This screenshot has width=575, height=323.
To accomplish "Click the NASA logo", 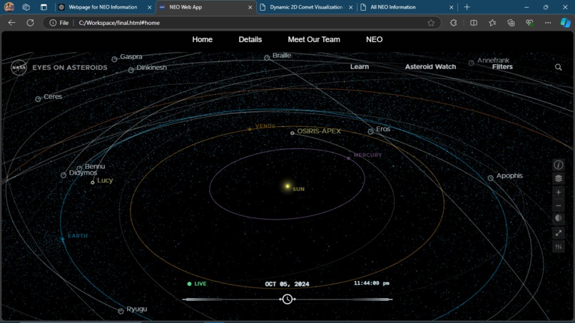I will tap(19, 68).
